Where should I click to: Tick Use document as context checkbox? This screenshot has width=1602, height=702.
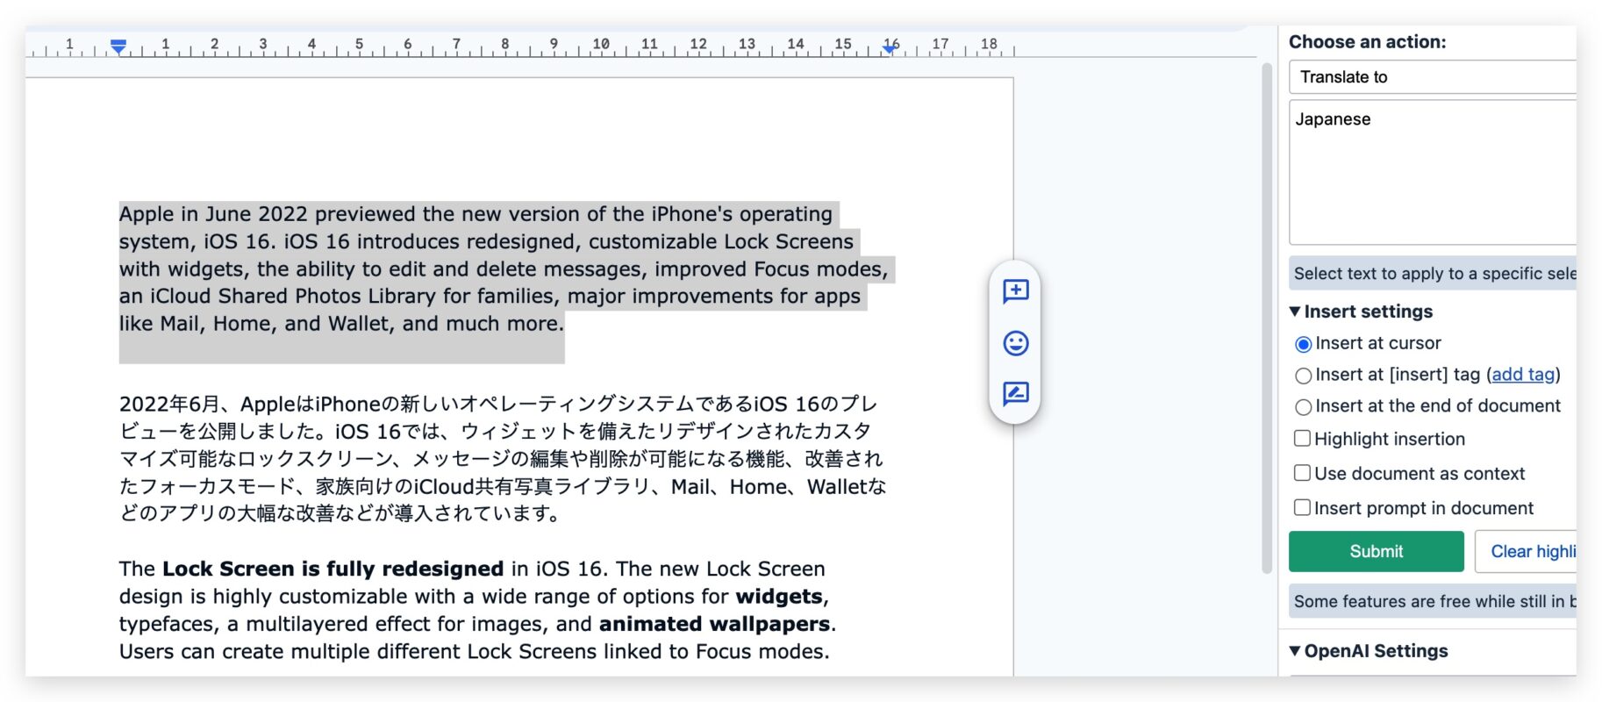pyautogui.click(x=1303, y=473)
